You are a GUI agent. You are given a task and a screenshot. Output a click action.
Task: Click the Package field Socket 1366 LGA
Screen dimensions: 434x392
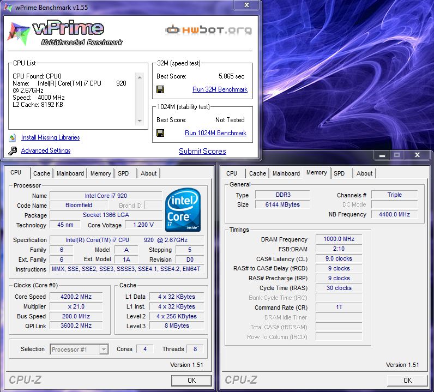click(x=106, y=215)
